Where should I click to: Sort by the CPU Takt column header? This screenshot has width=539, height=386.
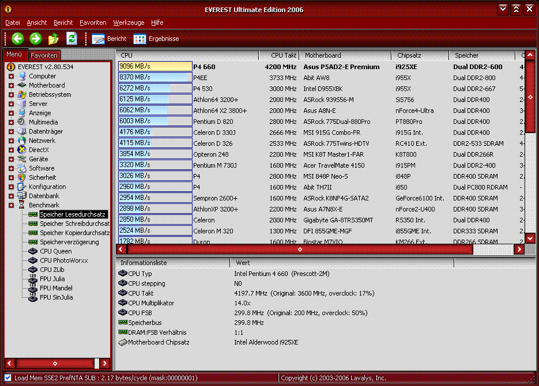click(279, 55)
